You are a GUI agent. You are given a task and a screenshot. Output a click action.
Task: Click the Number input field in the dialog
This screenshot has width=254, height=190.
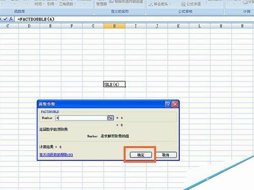81,118
